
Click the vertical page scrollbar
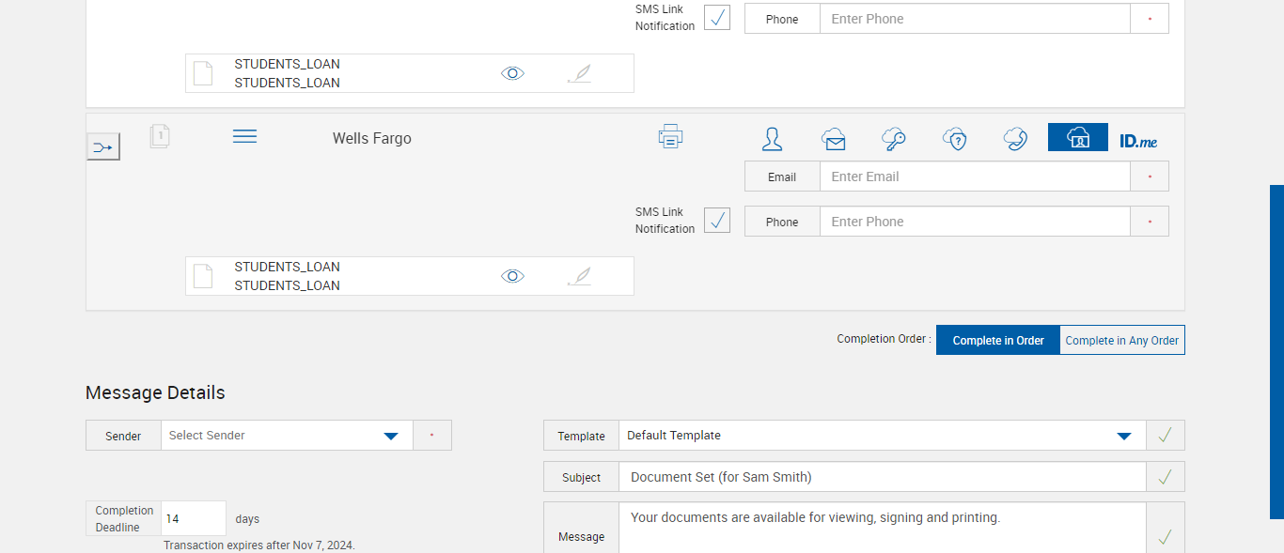[1276, 351]
